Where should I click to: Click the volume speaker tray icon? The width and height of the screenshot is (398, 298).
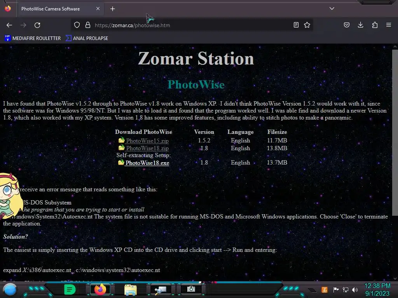coord(355,289)
